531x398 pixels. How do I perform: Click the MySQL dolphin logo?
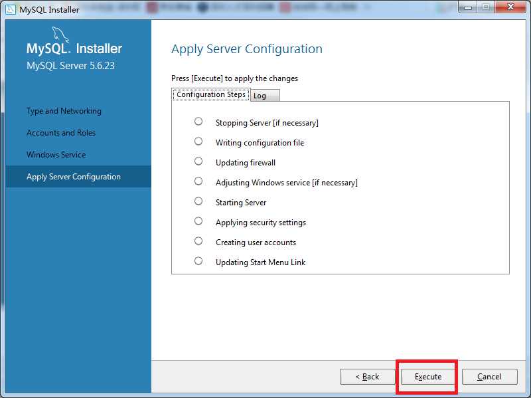pos(60,35)
